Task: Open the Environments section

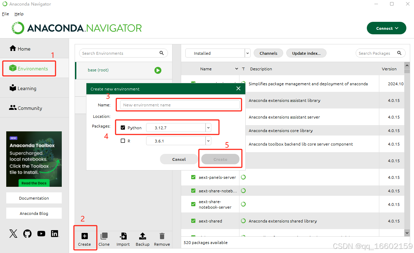Action: 28,69
